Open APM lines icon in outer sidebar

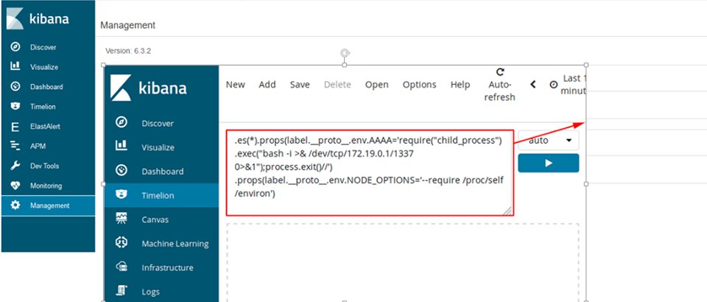click(x=15, y=146)
